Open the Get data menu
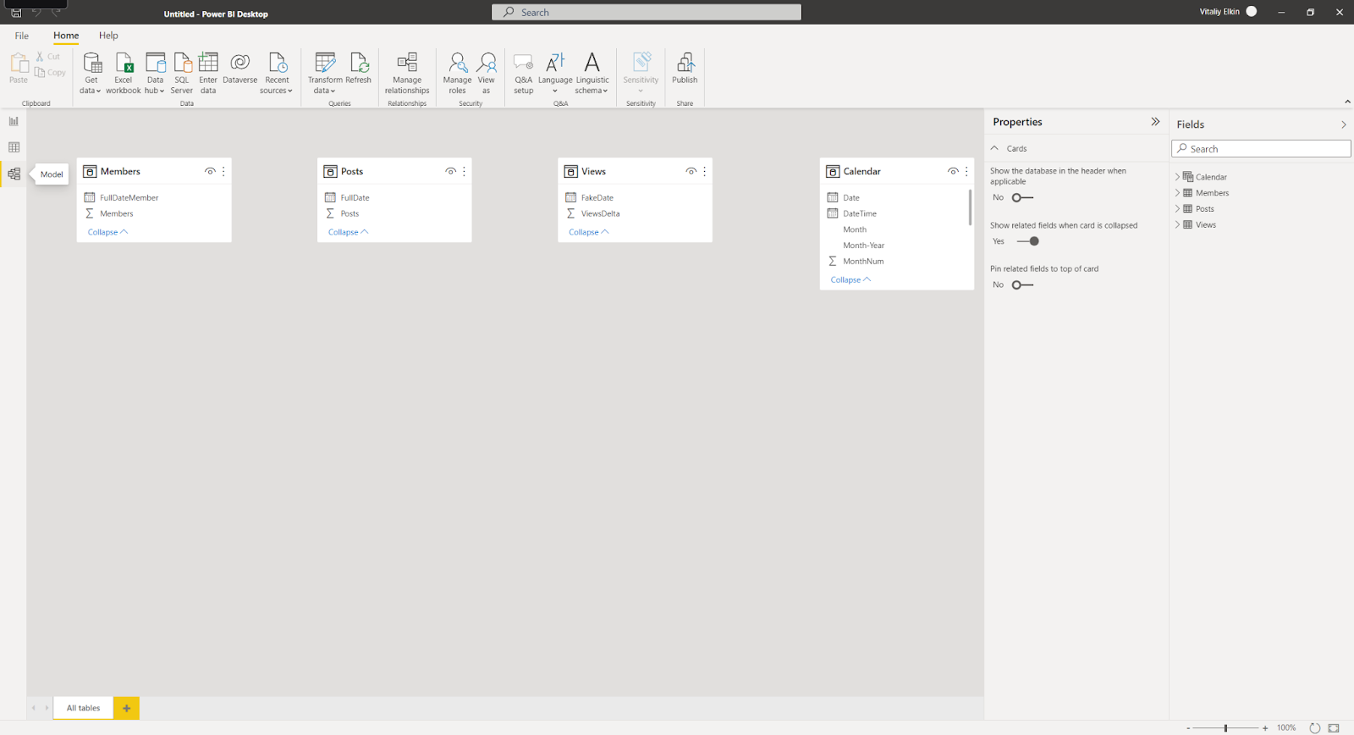Screen dimensions: 1354x735 (91, 74)
